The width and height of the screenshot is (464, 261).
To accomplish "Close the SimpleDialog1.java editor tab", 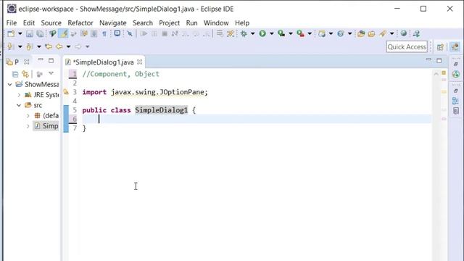I will click(140, 62).
